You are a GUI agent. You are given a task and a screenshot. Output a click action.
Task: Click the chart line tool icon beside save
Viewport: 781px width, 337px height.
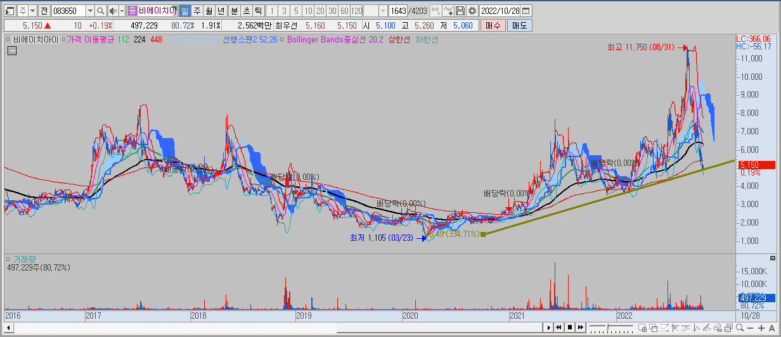click(x=448, y=11)
